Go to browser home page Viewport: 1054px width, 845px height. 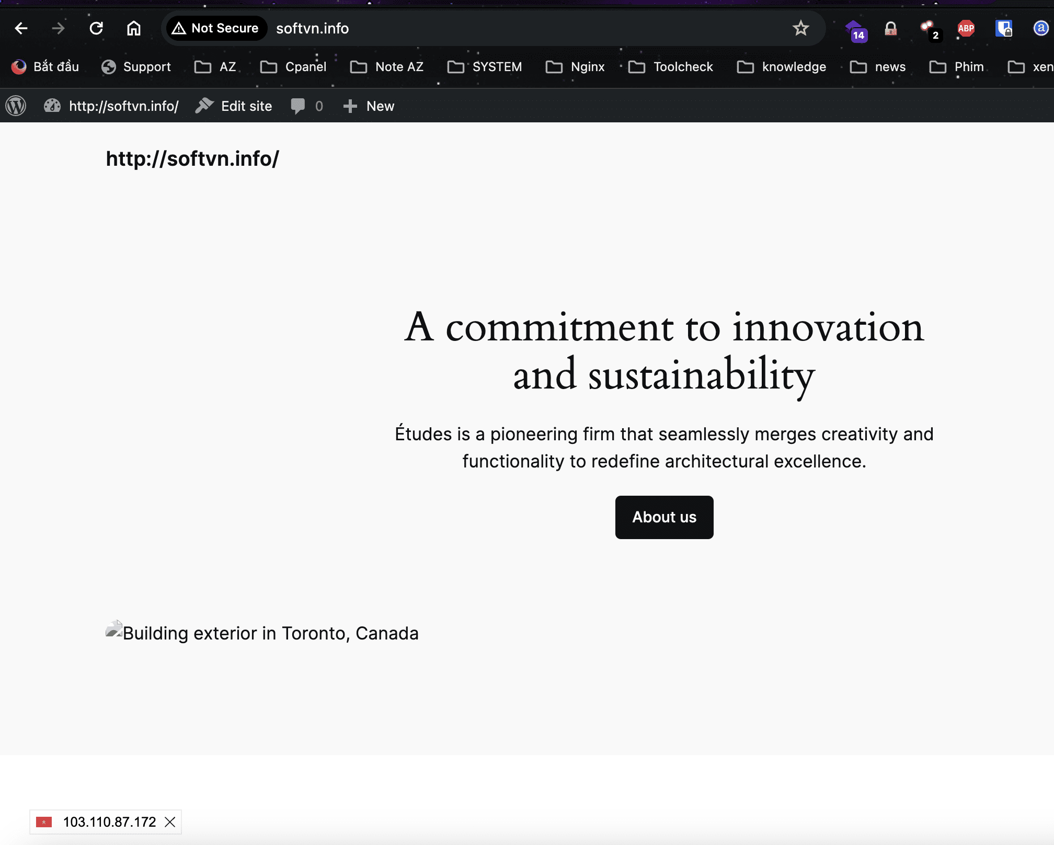[134, 28]
